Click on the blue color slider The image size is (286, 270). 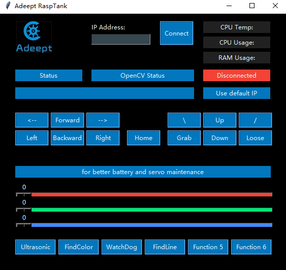(144, 225)
